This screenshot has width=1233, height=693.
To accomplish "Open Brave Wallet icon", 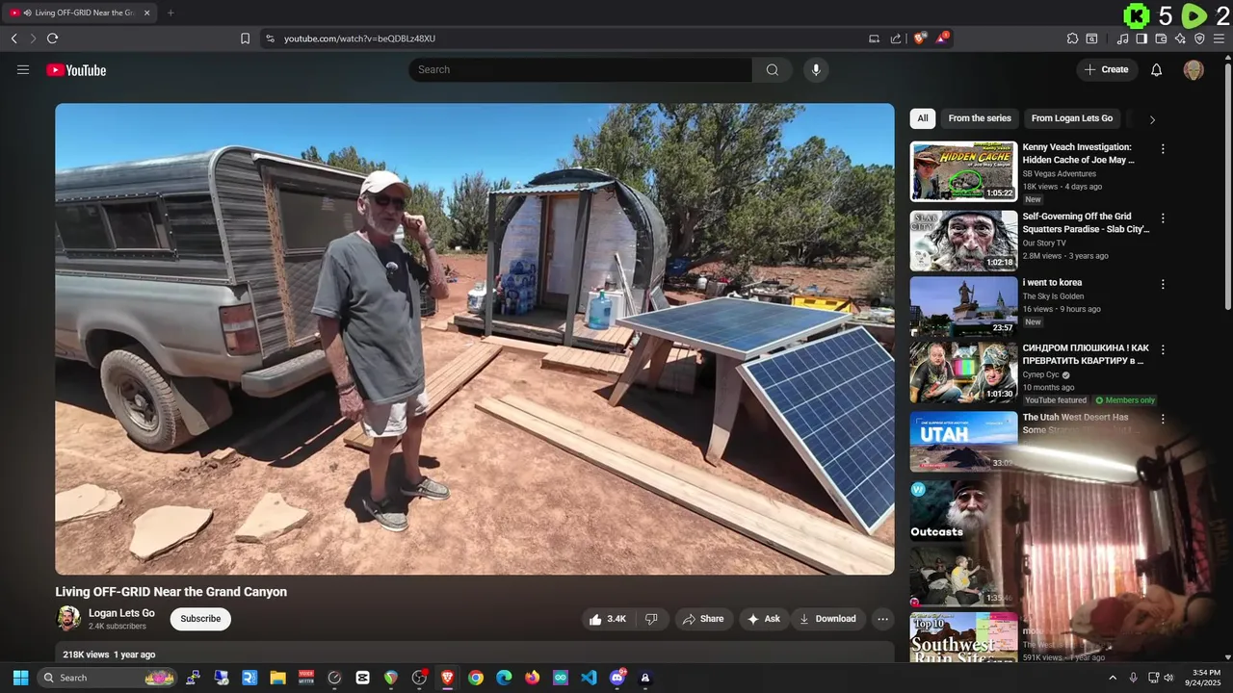I will pyautogui.click(x=1161, y=38).
